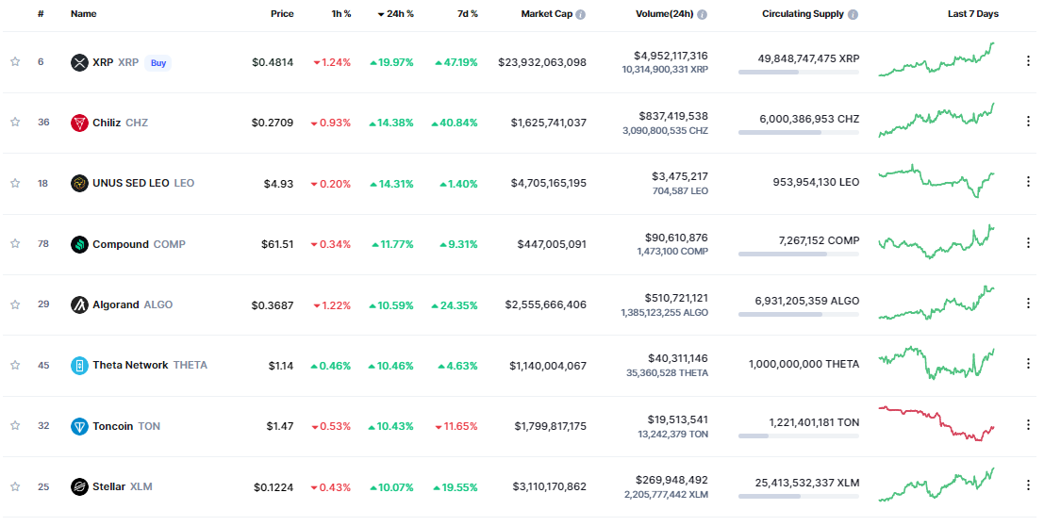The image size is (1044, 526).
Task: Click the Volume(24h) info icon
Action: tap(702, 14)
